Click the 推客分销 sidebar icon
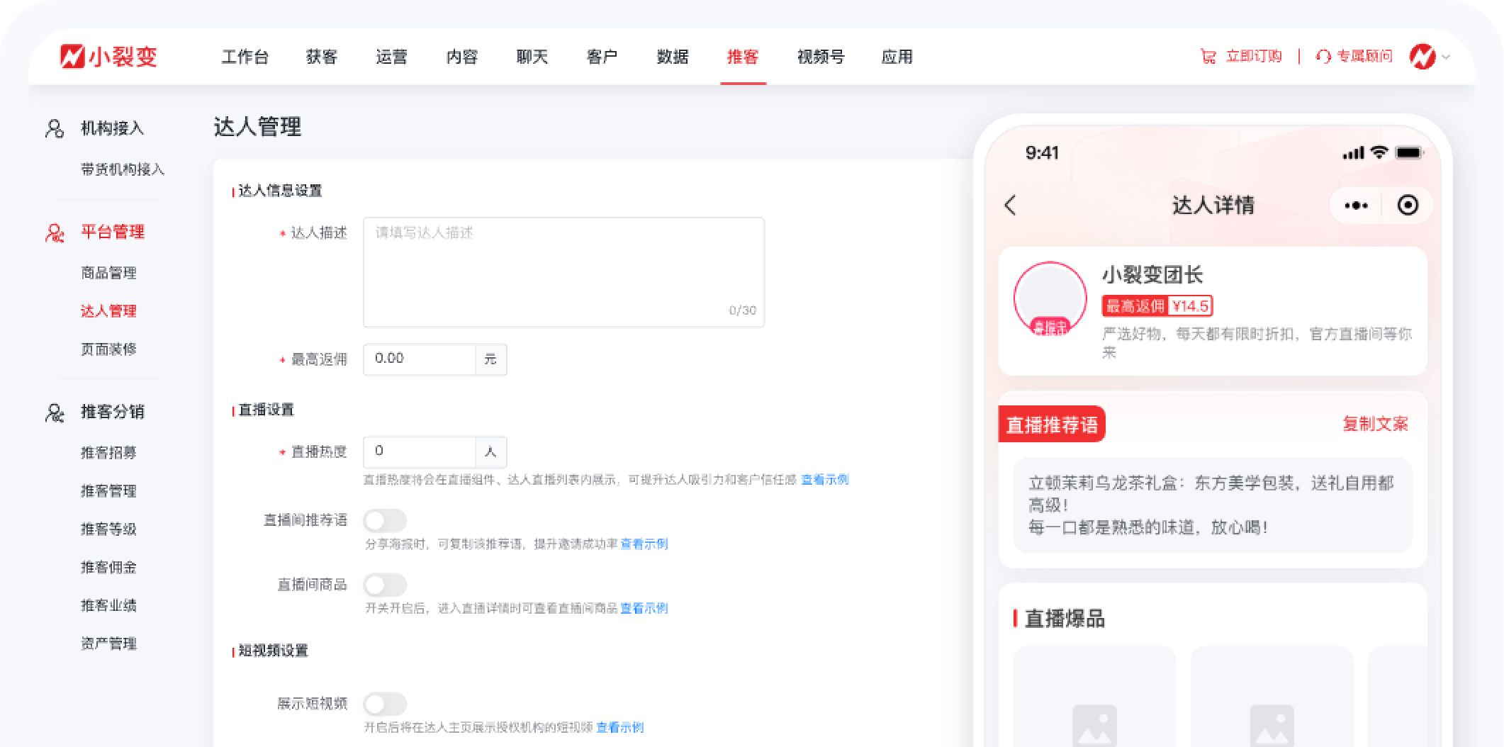1504x747 pixels. coord(53,412)
